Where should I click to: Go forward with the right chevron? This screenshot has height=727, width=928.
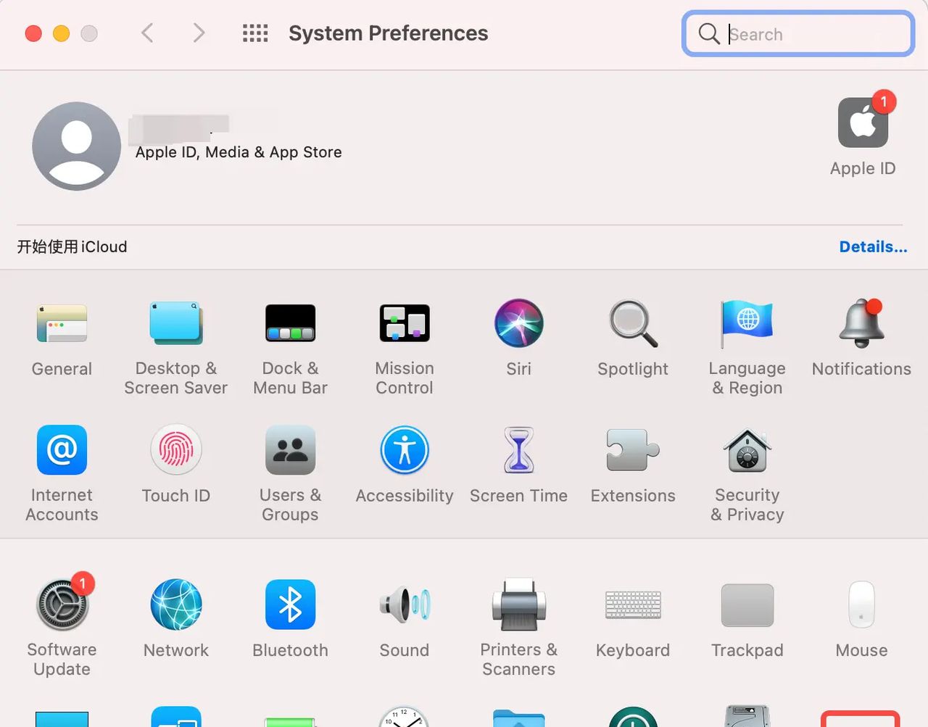click(x=199, y=33)
